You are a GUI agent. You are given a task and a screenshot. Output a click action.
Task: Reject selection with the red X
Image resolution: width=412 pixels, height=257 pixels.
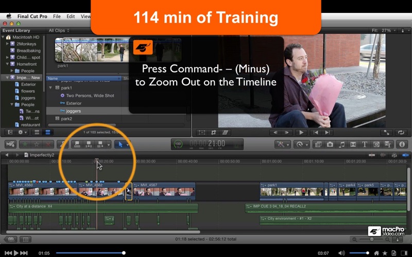[x=48, y=144]
